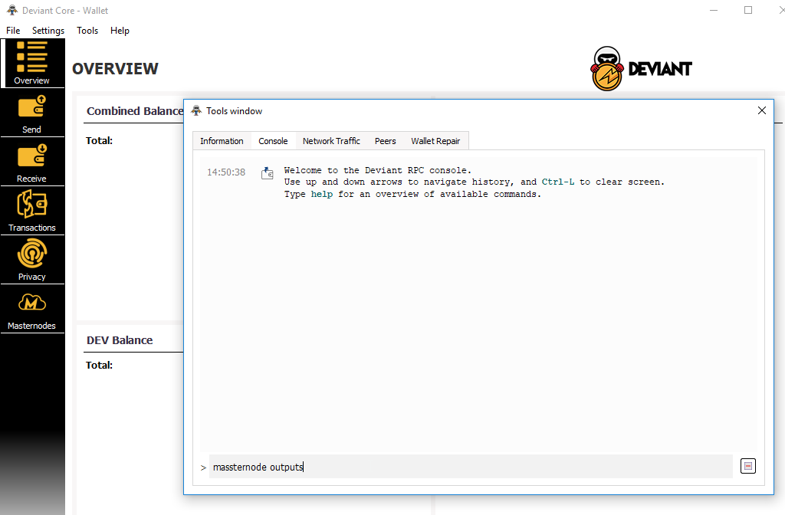The image size is (785, 515).
Task: Click Total label under DEV Balance
Action: coord(99,366)
